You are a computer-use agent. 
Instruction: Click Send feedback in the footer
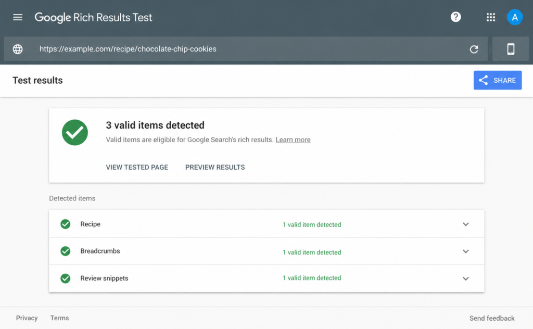coord(492,319)
